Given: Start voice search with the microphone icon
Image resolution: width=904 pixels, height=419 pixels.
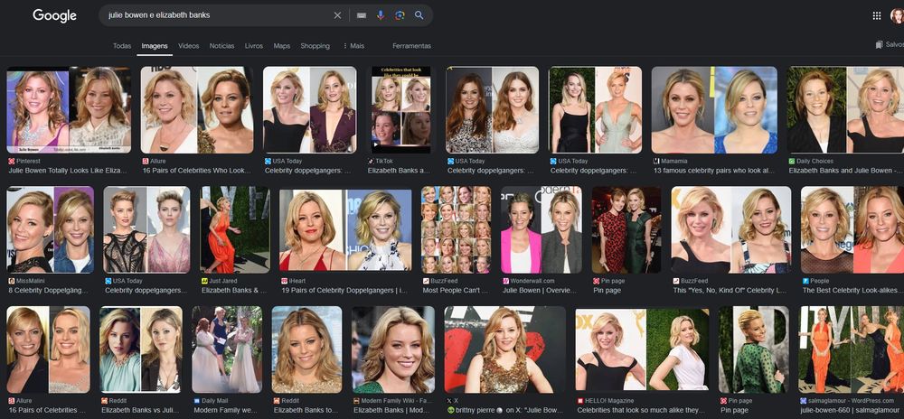Looking at the screenshot, I should tap(381, 15).
